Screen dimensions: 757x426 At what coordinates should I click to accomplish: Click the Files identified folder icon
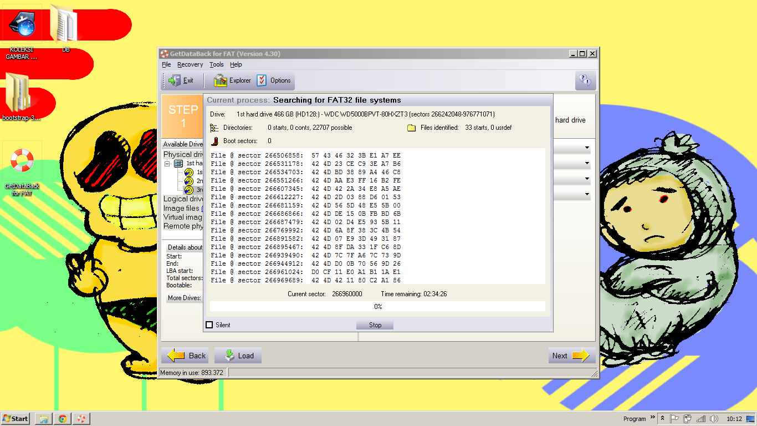(x=412, y=128)
